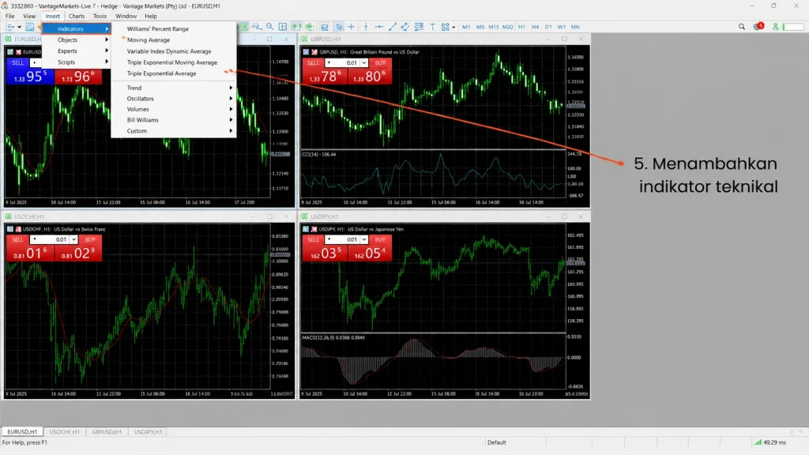Expand the Bill Williams indicators submenu
The image size is (809, 455).
coord(174,120)
